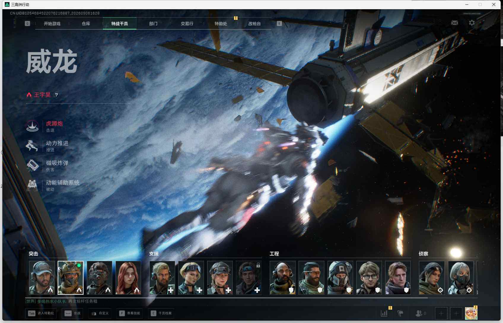Select assault operator wearing night-vision goggles
The width and height of the screenshot is (503, 323).
pyautogui.click(x=99, y=278)
